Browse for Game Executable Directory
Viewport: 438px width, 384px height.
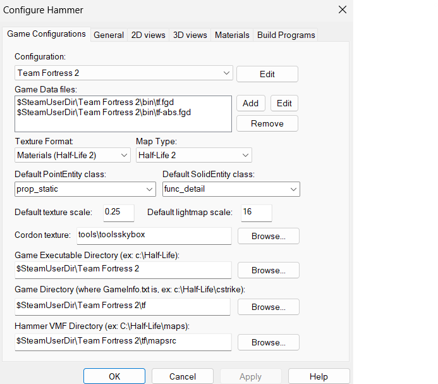click(269, 270)
